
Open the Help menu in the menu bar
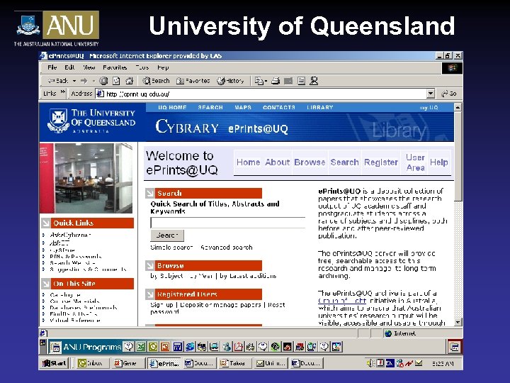coord(163,67)
